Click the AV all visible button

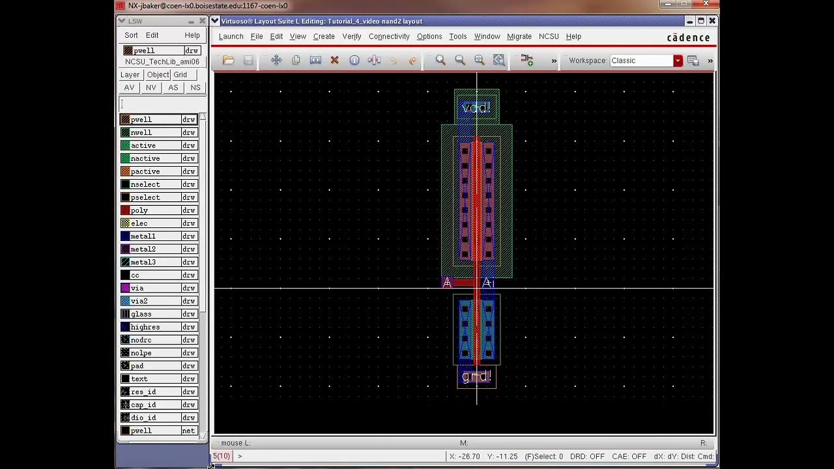[129, 88]
